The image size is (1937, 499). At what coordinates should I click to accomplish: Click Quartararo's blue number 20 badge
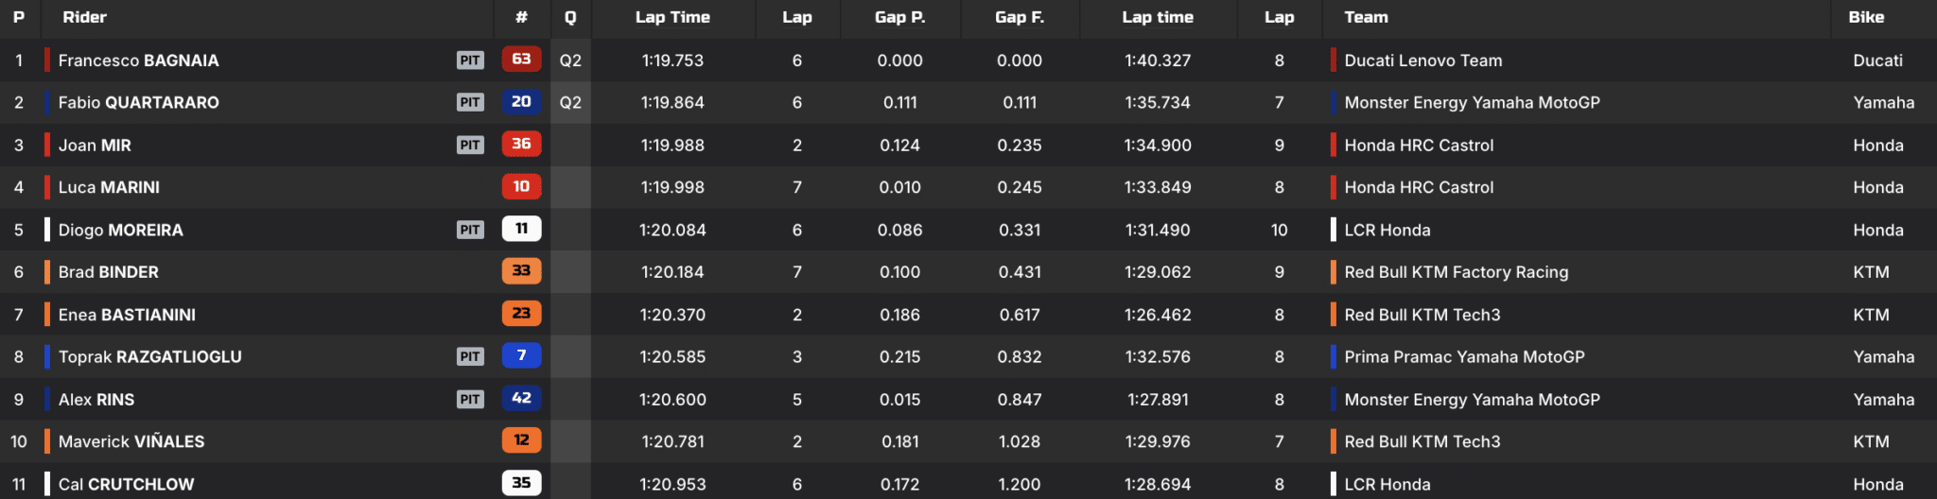click(521, 102)
